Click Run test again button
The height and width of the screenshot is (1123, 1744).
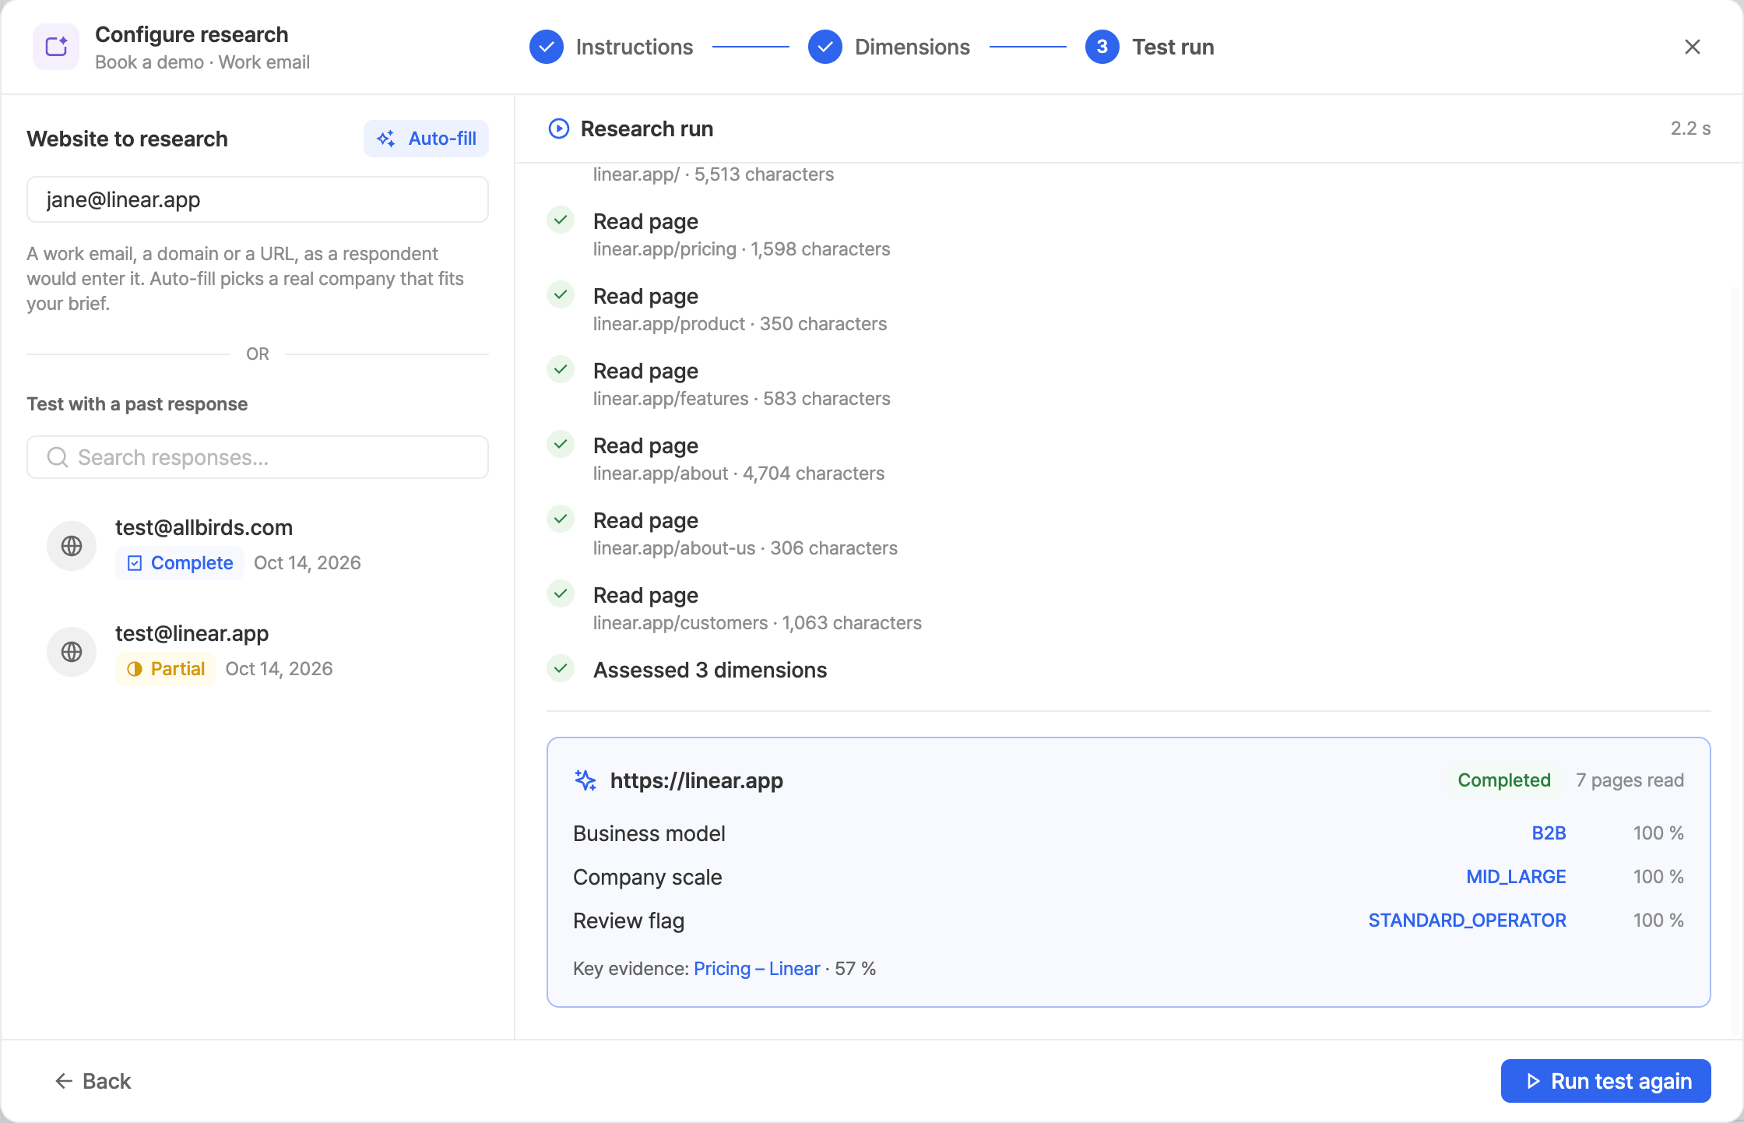click(1605, 1081)
